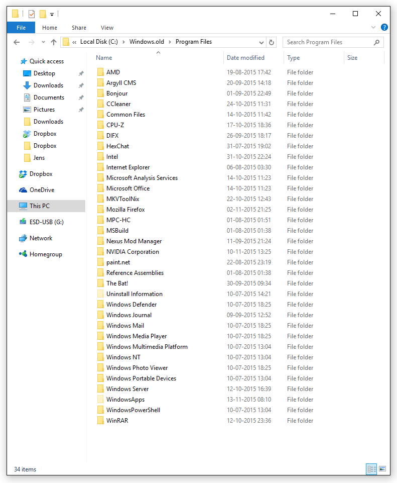This screenshot has height=483, width=397.
Task: Go up one level with Up arrow
Action: tap(54, 42)
